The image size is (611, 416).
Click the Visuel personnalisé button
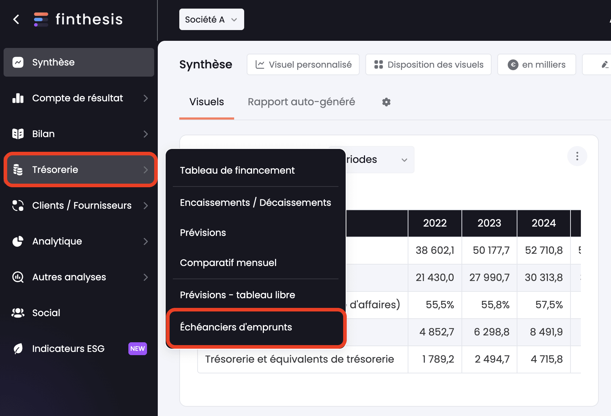coord(303,64)
